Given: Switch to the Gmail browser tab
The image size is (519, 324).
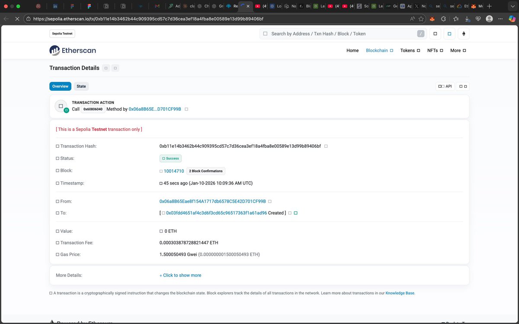Looking at the screenshot, I should click(x=157, y=6).
